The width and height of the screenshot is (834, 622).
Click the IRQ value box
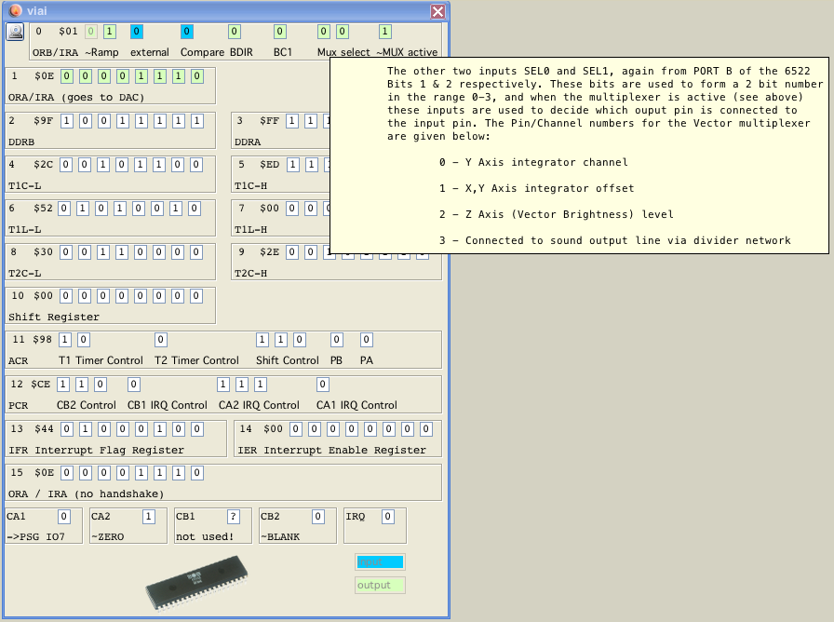click(388, 517)
